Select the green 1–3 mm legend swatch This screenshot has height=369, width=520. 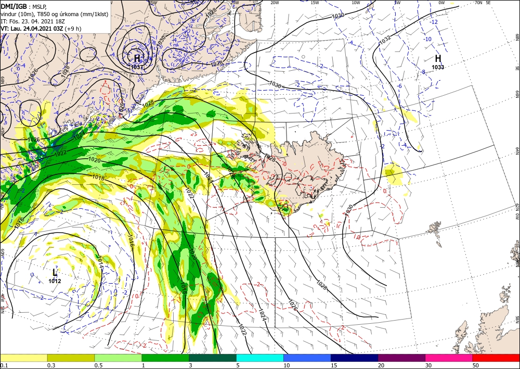[165, 358]
